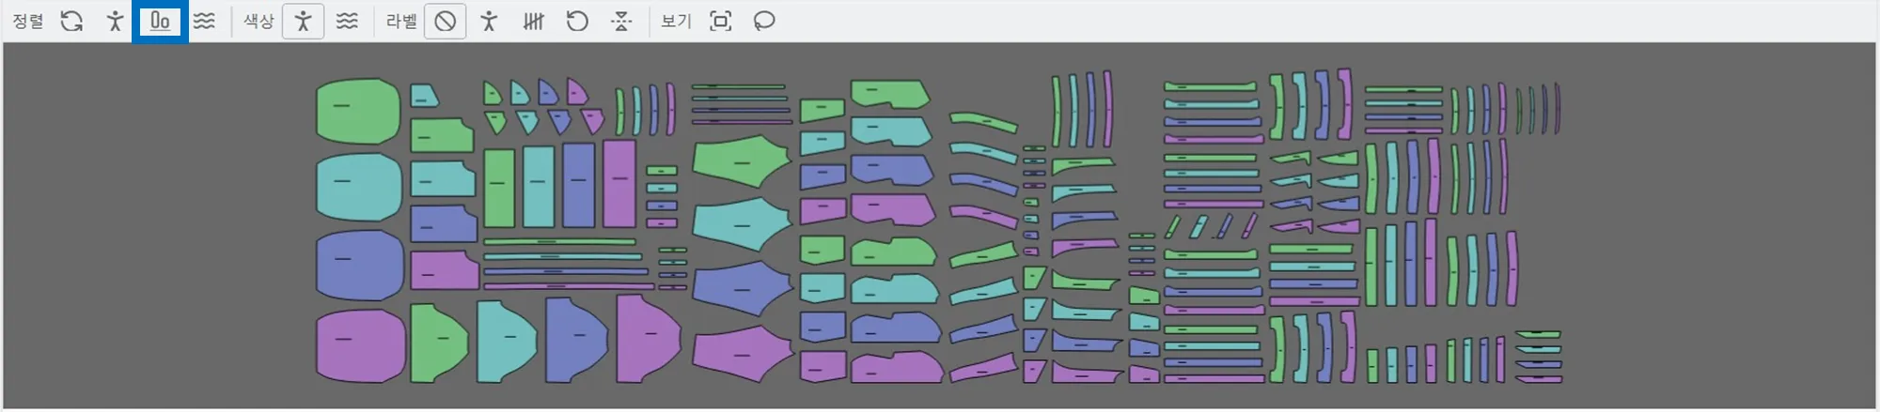Select the leftmost large purple rounded pattern piece
Screen dimensions: 1880x412
click(360, 345)
